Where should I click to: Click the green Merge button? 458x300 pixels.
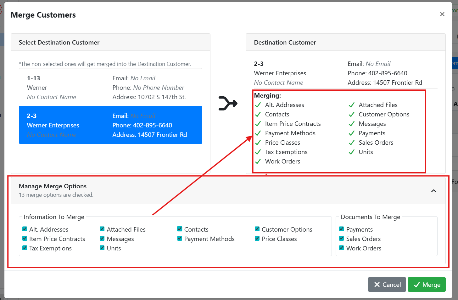pyautogui.click(x=427, y=285)
